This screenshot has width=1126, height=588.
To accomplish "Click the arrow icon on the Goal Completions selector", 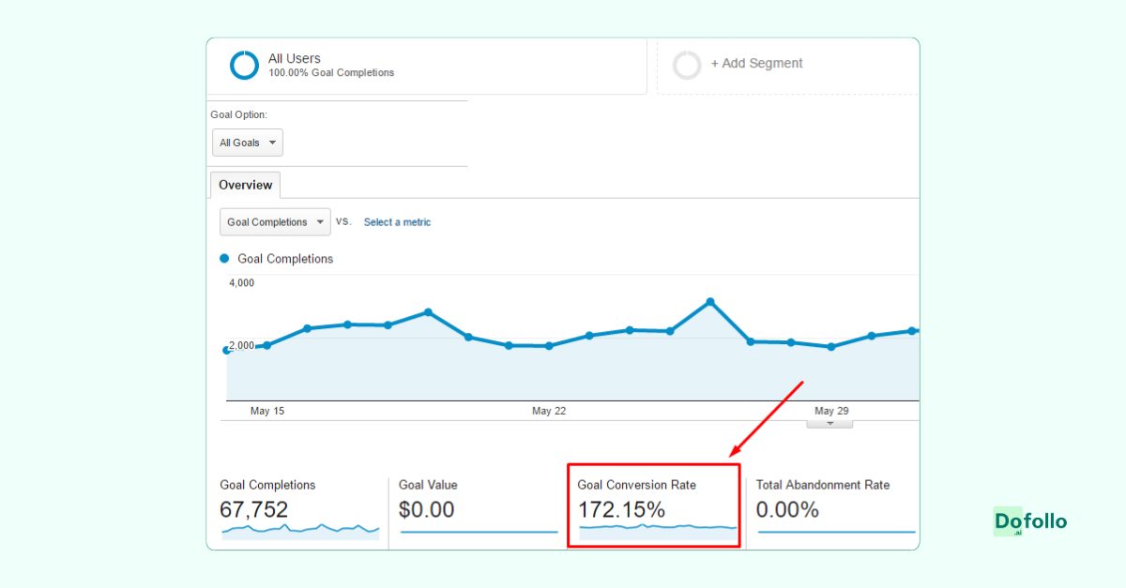I will pos(320,221).
